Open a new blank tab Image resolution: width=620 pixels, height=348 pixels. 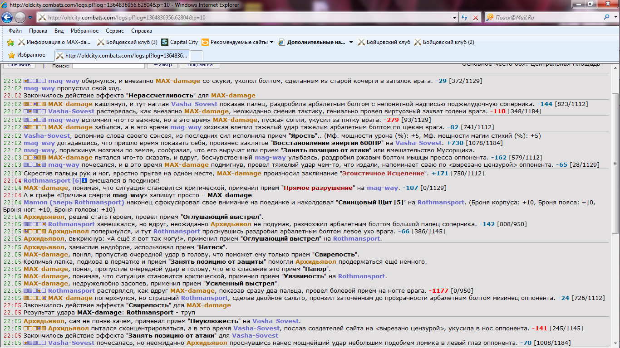pos(196,56)
